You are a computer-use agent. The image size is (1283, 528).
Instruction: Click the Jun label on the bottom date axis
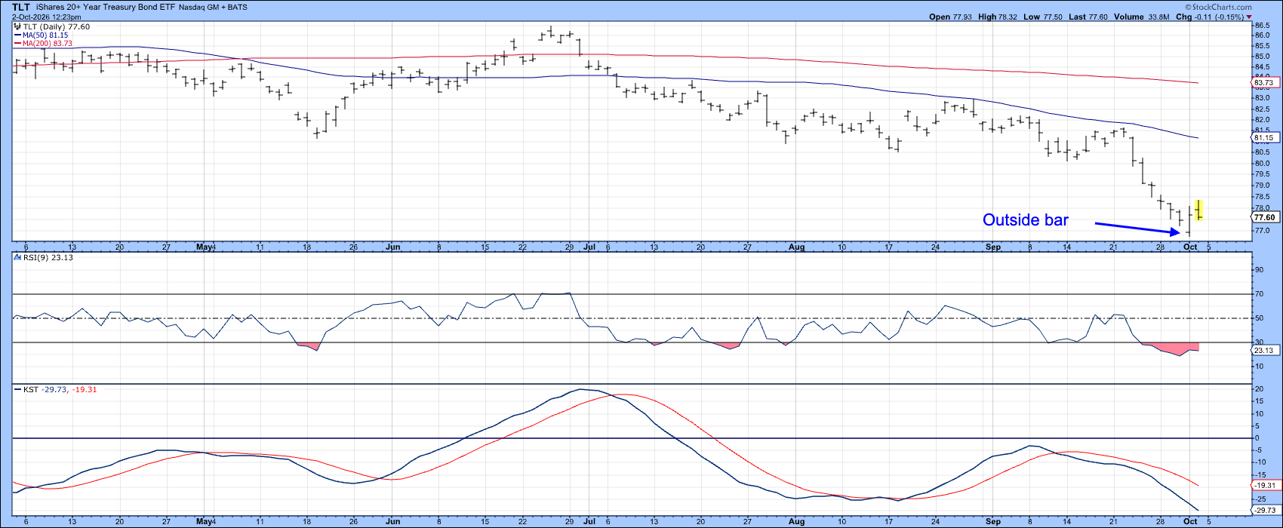click(392, 522)
